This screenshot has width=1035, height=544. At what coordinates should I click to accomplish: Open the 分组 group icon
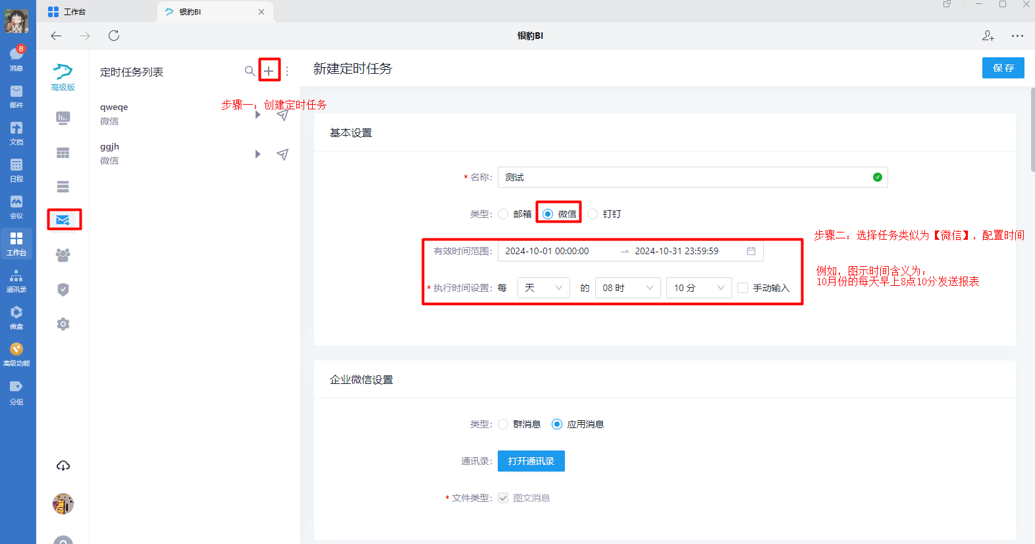(x=16, y=393)
